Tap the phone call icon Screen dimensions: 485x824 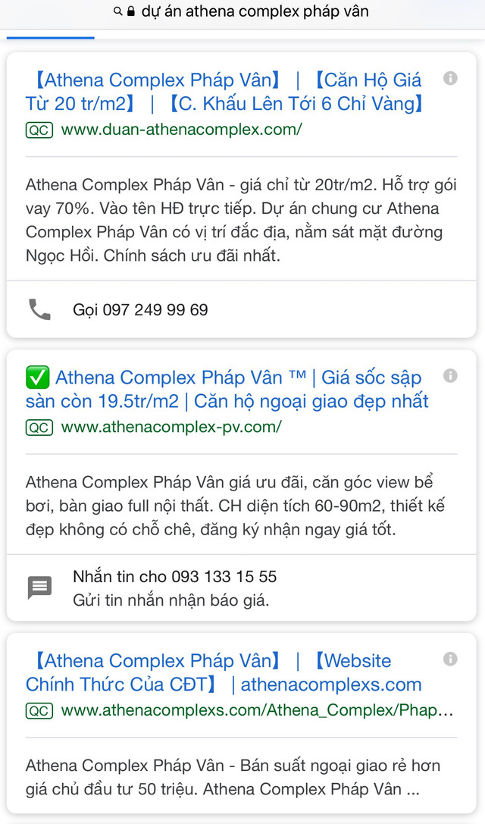(39, 309)
